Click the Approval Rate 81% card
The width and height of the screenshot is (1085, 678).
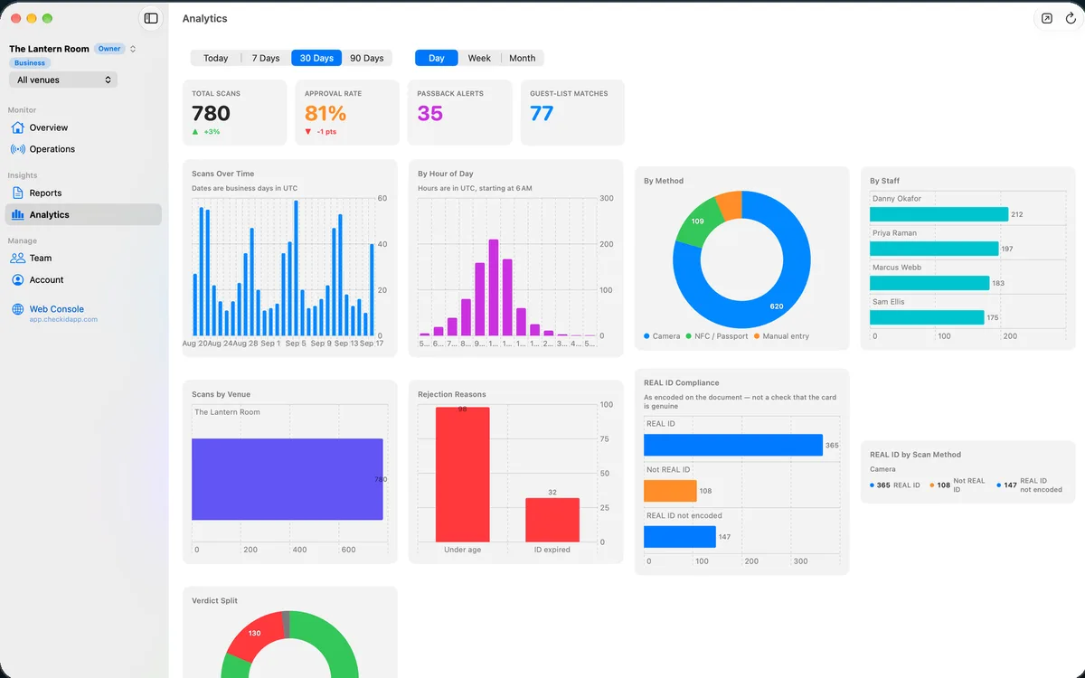347,112
